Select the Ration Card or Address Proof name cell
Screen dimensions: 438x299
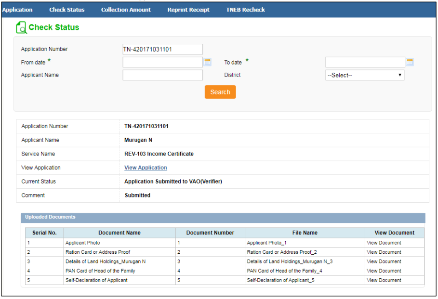pyautogui.click(x=119, y=252)
